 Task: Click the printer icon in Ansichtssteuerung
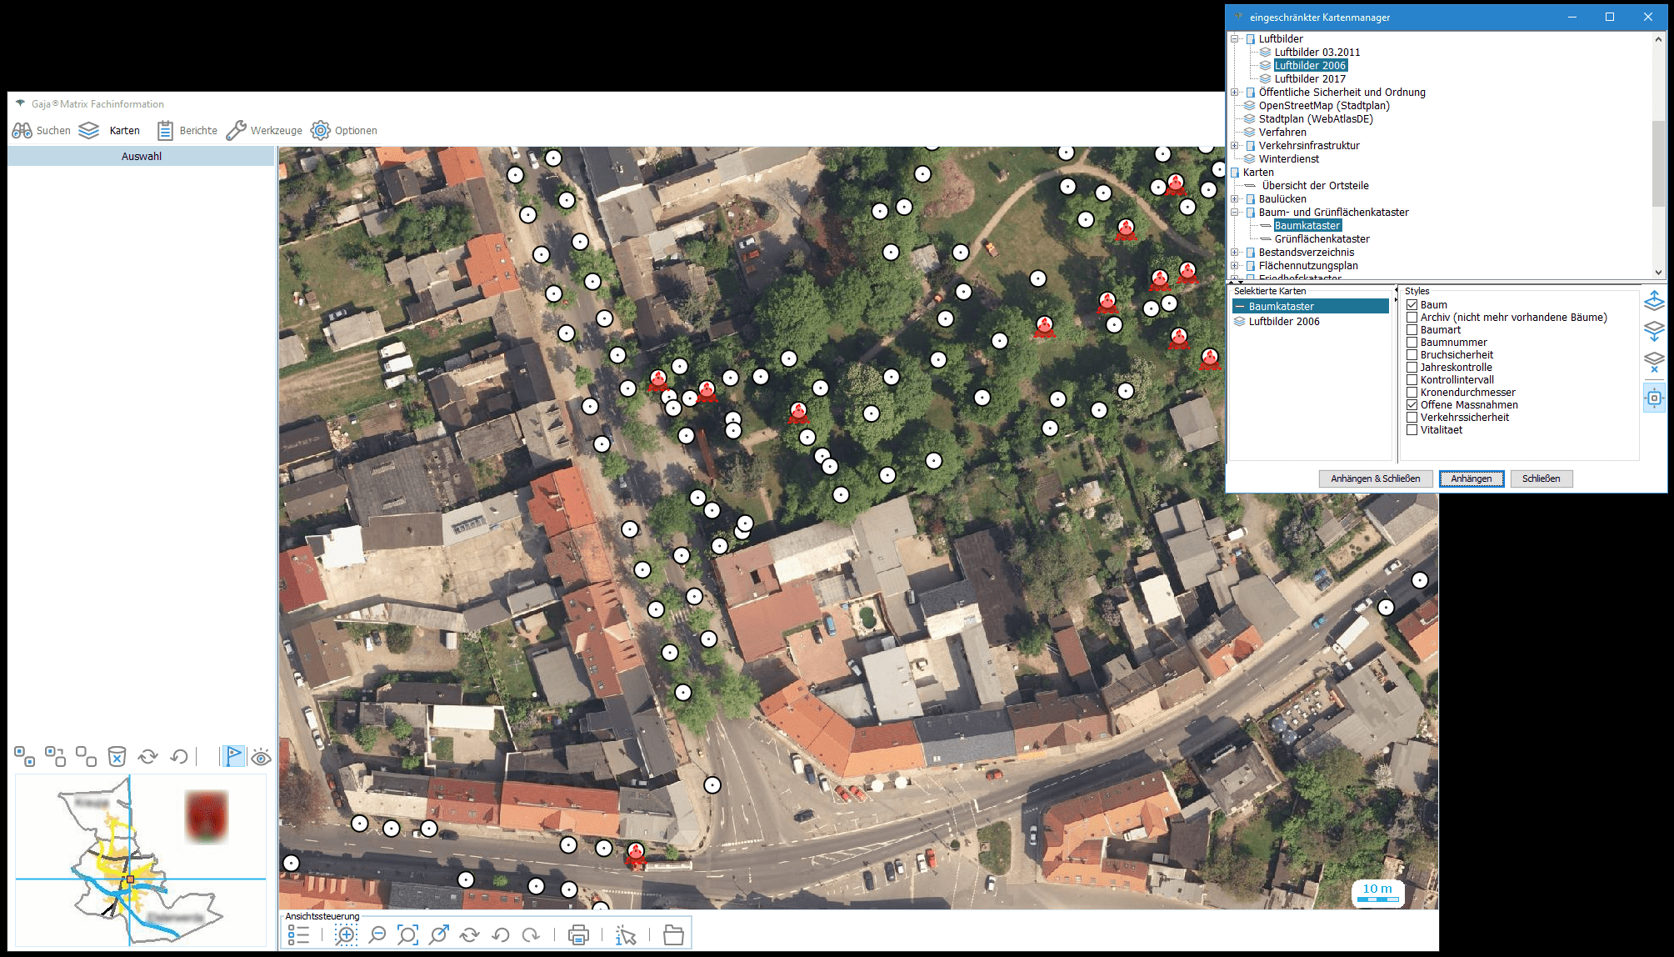(x=577, y=935)
